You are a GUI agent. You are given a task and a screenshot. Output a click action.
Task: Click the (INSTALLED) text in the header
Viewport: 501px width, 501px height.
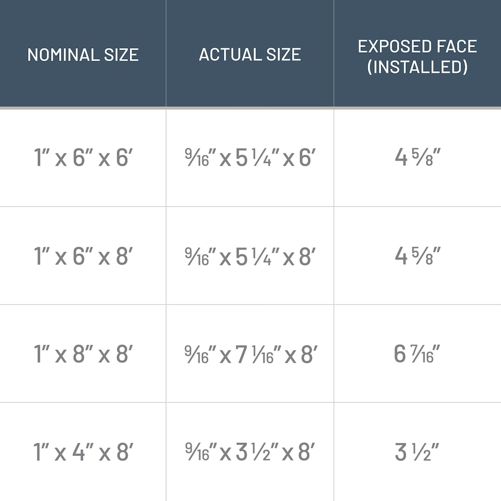[417, 67]
